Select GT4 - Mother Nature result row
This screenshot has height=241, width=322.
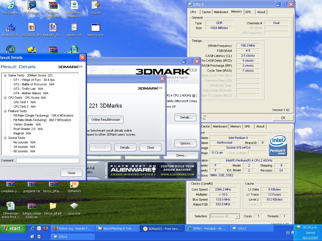[x=31, y=93]
